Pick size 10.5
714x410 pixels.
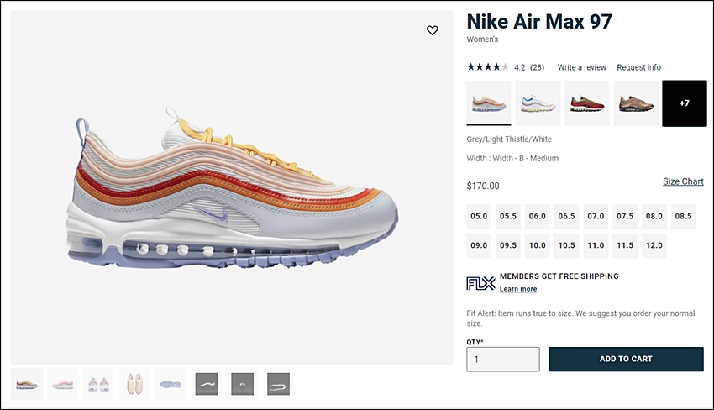click(566, 245)
